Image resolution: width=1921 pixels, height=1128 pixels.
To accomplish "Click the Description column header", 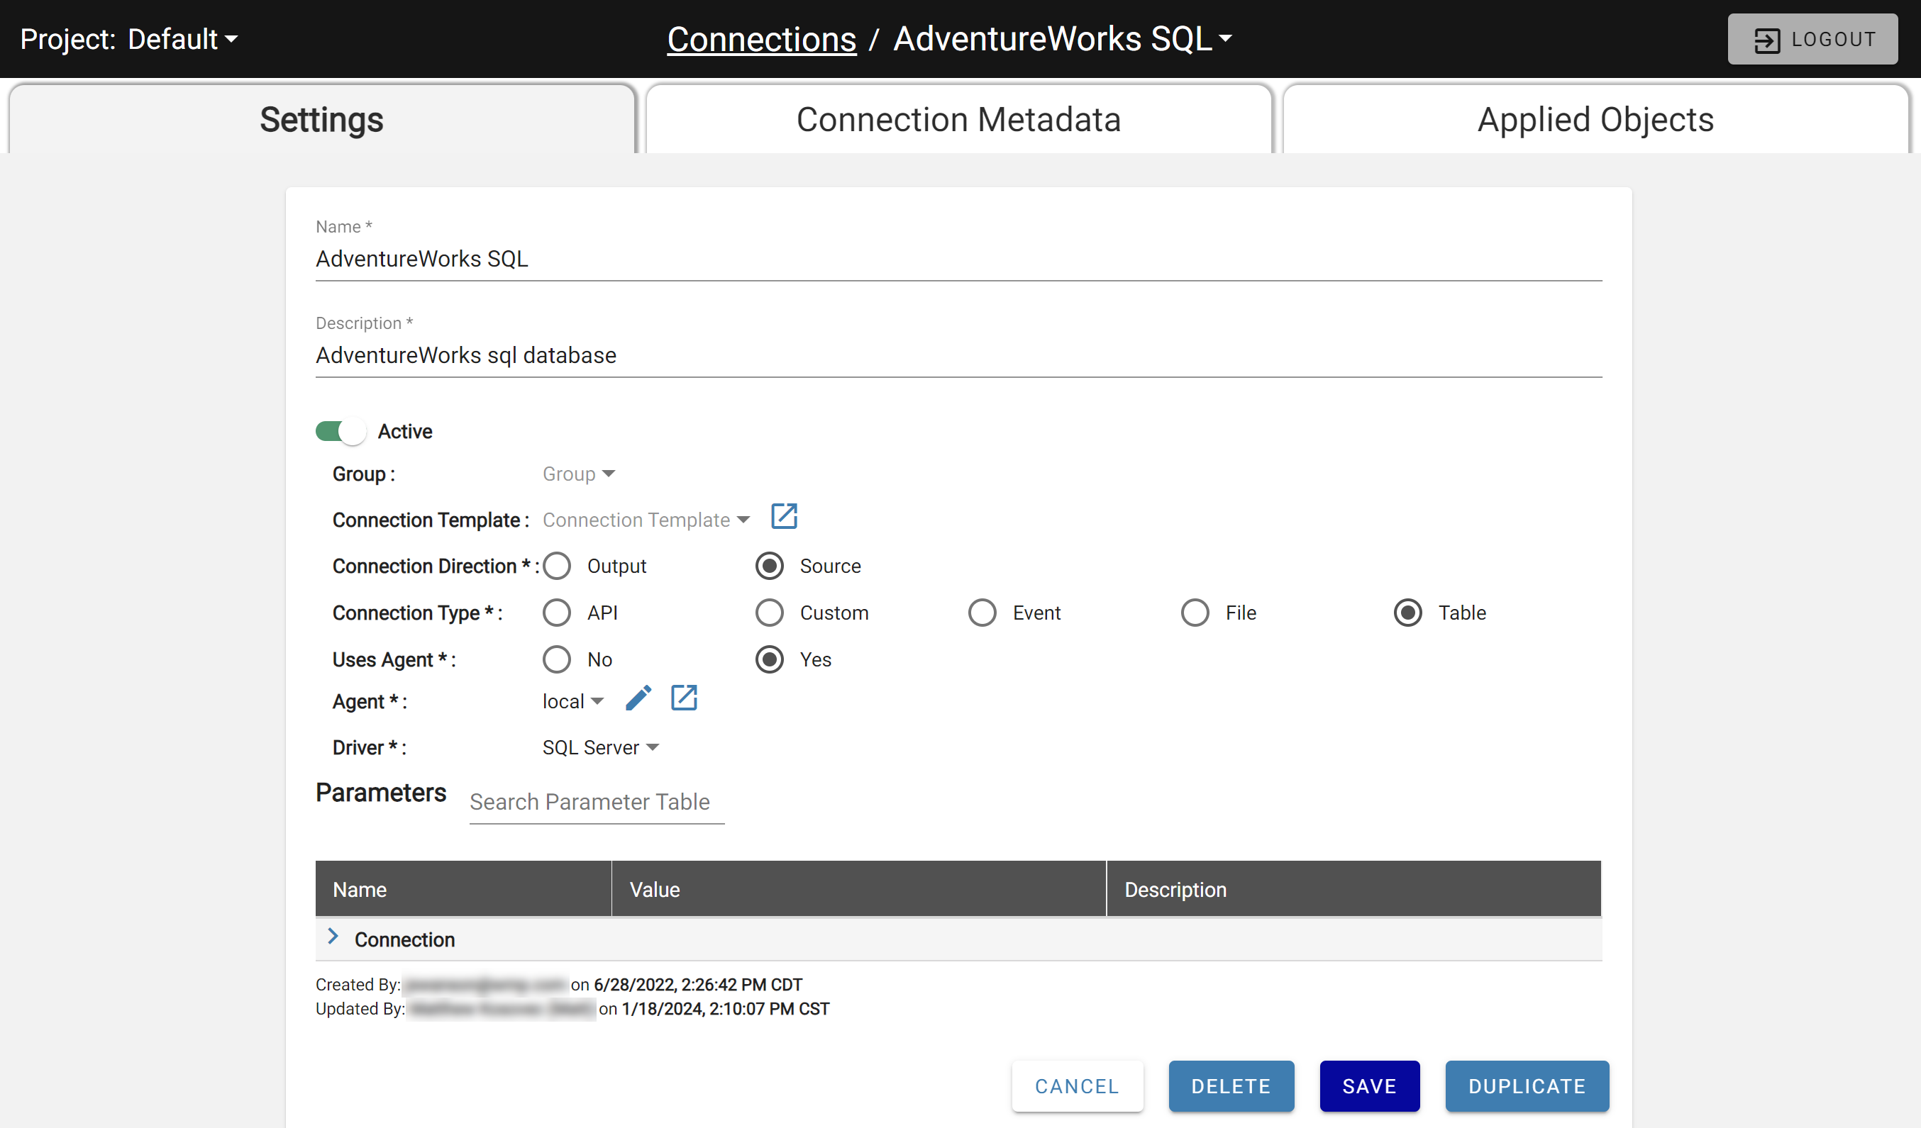I will pos(1353,889).
